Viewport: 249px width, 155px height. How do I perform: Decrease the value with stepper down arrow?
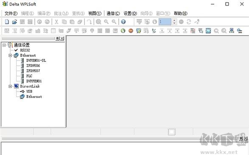click(174, 23)
